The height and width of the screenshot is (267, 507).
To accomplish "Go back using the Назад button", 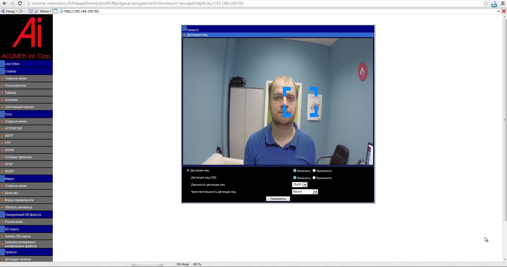I will tap(8, 11).
